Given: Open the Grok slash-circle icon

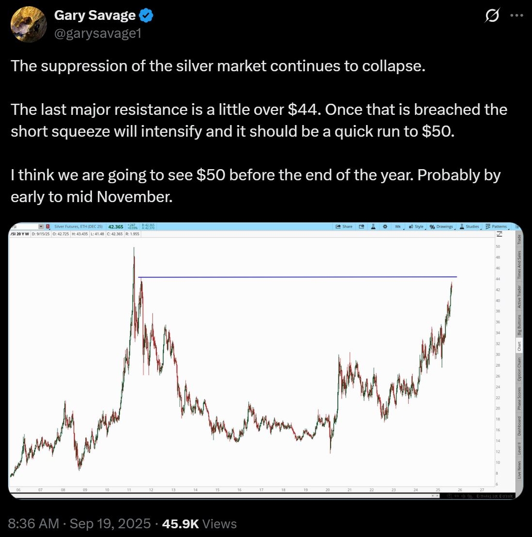Looking at the screenshot, I should 492,16.
